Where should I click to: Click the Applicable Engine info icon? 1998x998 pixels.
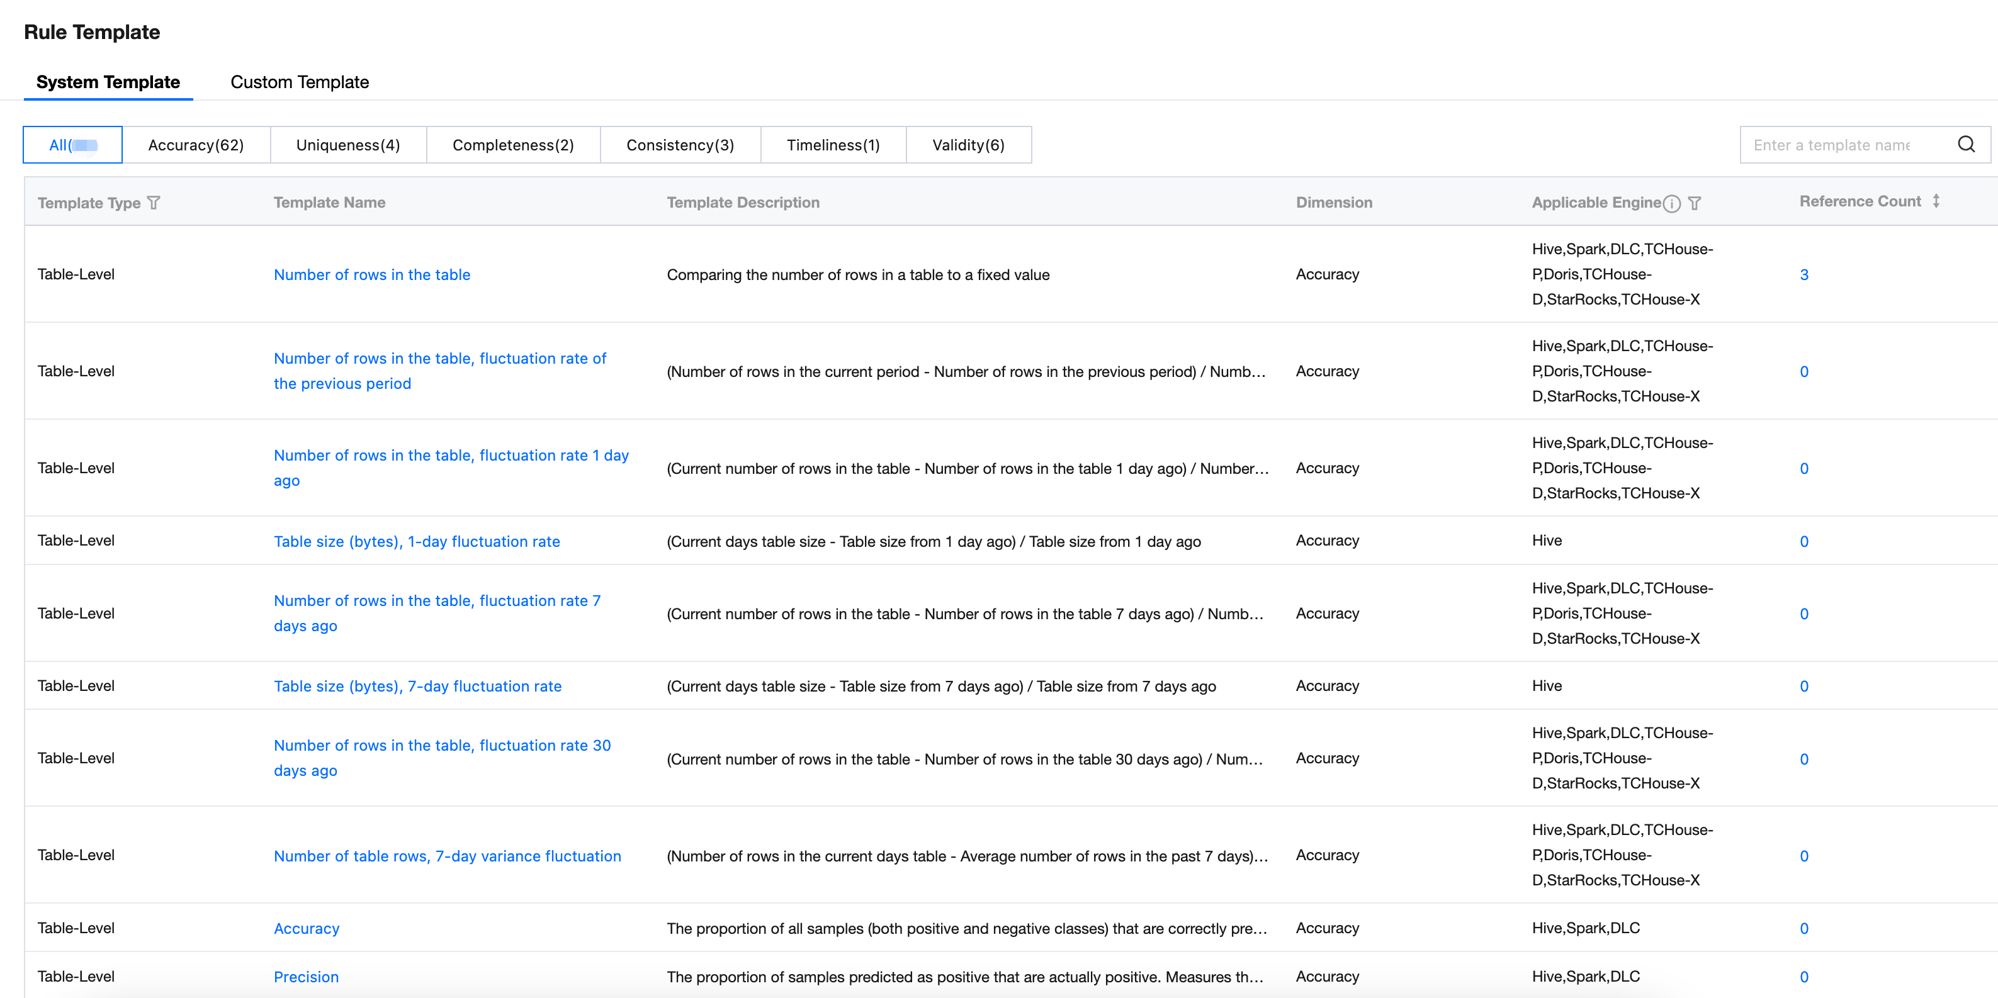tap(1672, 203)
